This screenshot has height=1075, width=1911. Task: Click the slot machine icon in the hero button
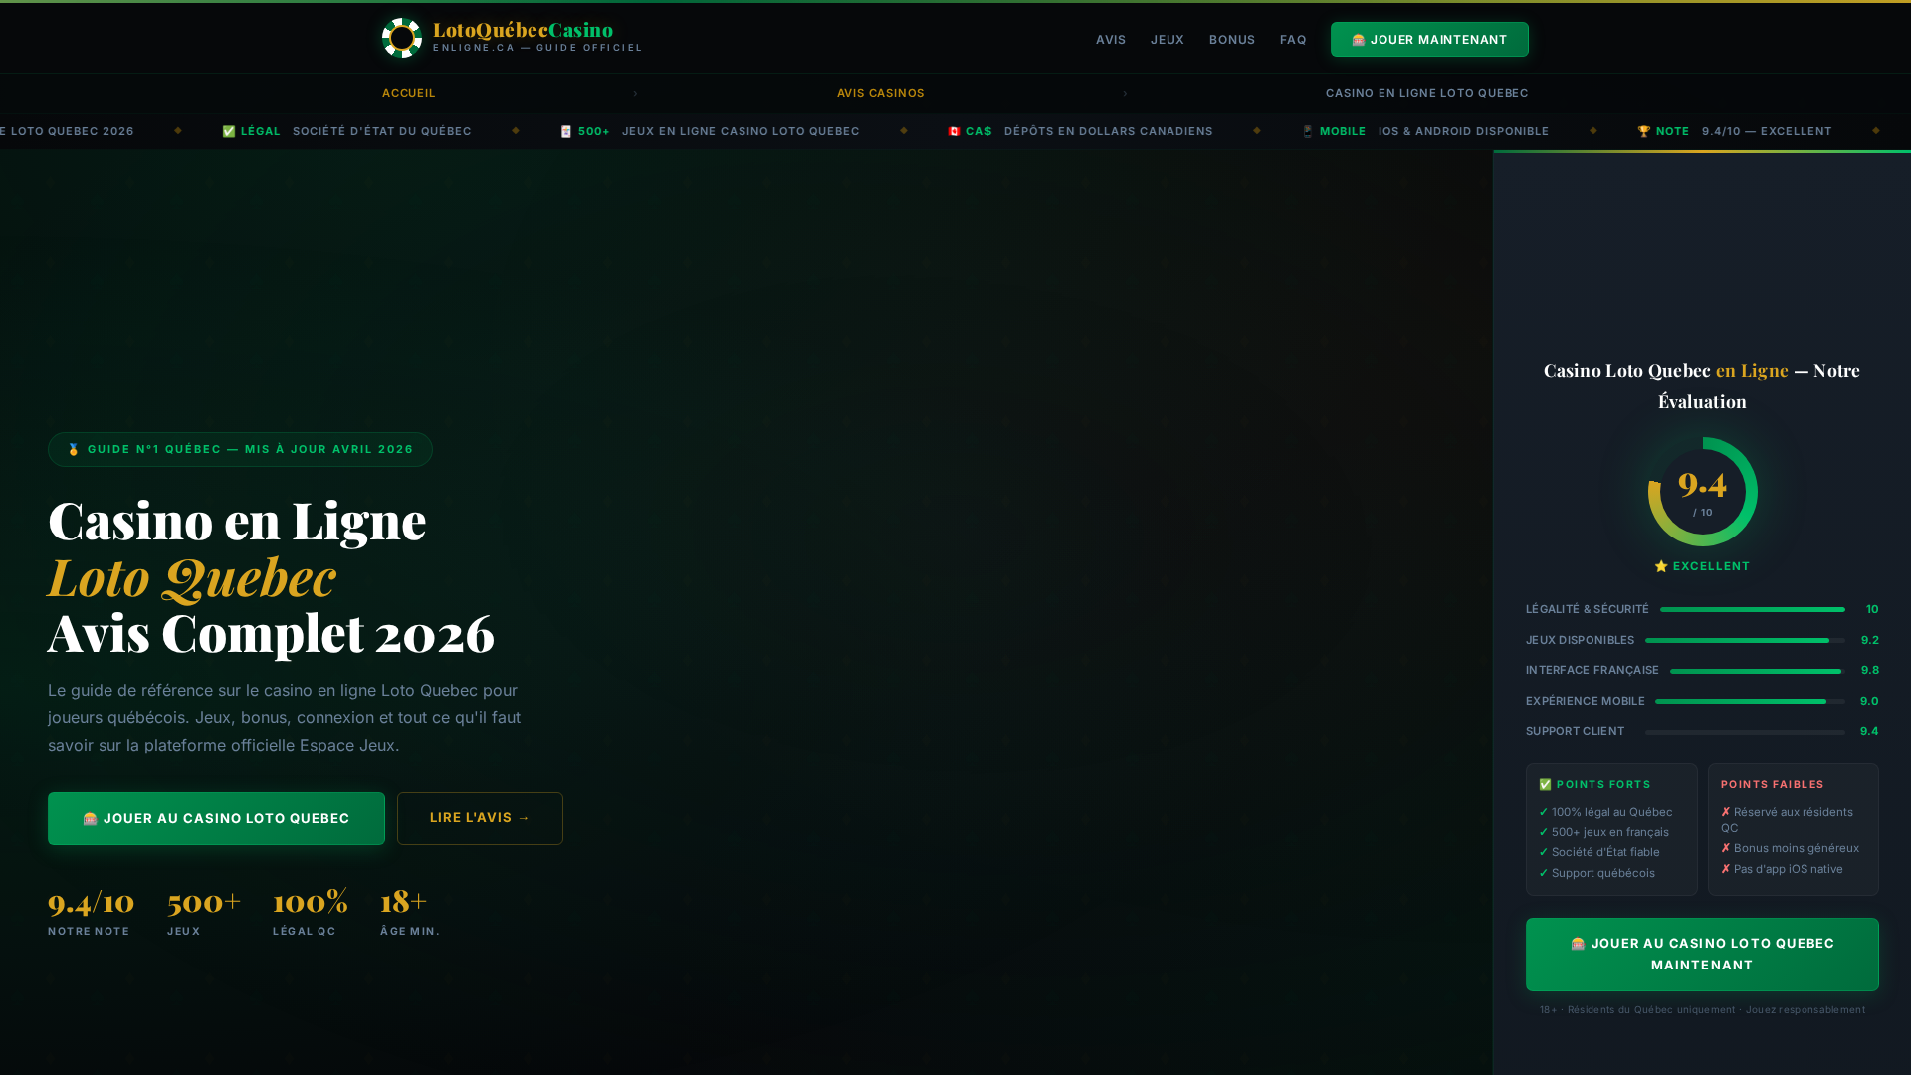tap(90, 819)
